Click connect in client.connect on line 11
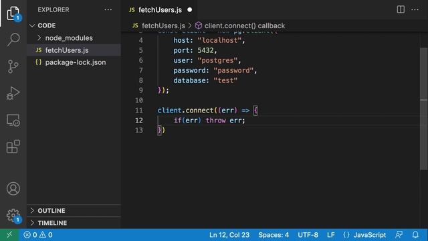 point(199,110)
